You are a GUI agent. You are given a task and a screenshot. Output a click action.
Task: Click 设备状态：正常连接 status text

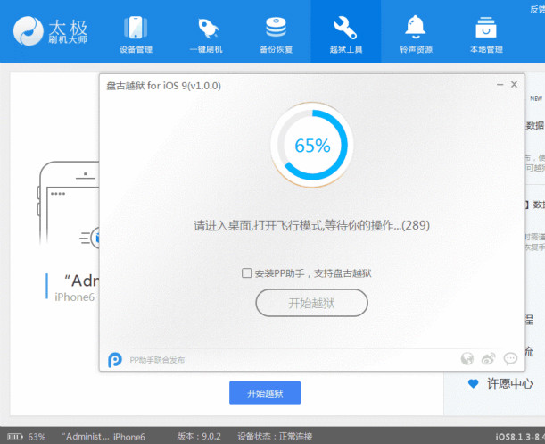275,436
